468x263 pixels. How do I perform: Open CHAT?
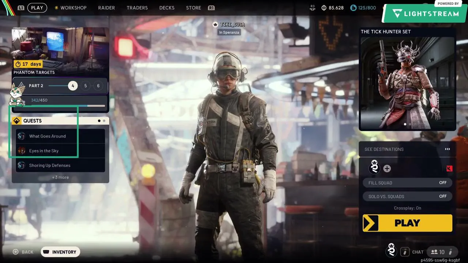pyautogui.click(x=418, y=252)
